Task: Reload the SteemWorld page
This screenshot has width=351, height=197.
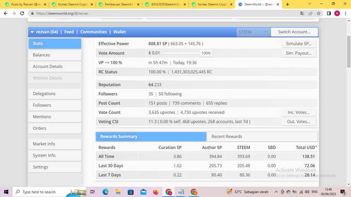Action: pos(22,13)
